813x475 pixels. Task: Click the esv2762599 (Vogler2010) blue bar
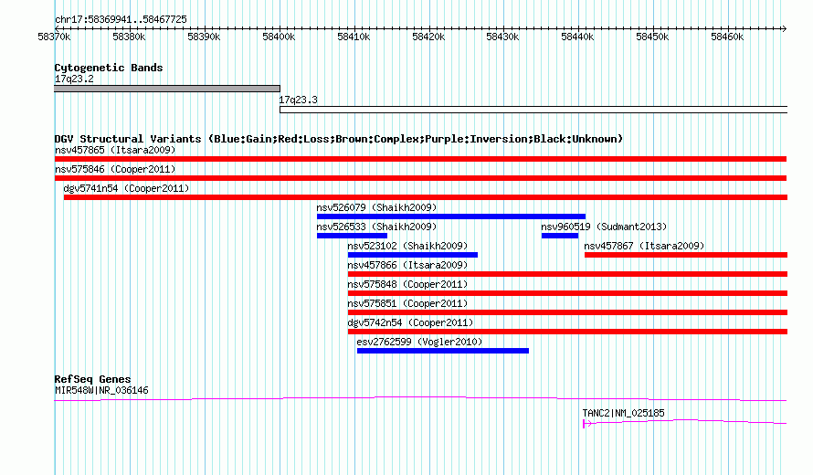coord(443,351)
